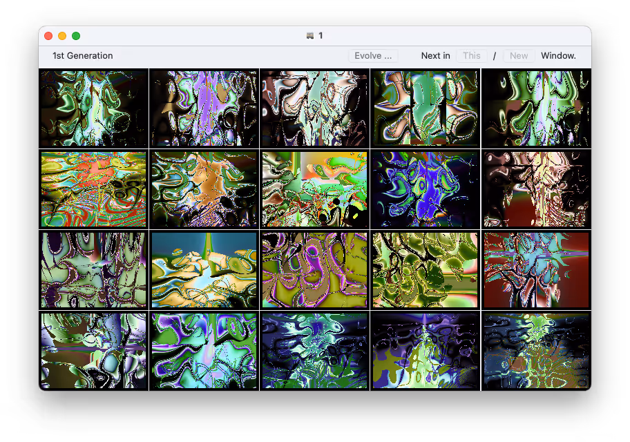The width and height of the screenshot is (630, 442).
Task: Select the pale green thumbnail with purple veins
Action: (x=93, y=270)
